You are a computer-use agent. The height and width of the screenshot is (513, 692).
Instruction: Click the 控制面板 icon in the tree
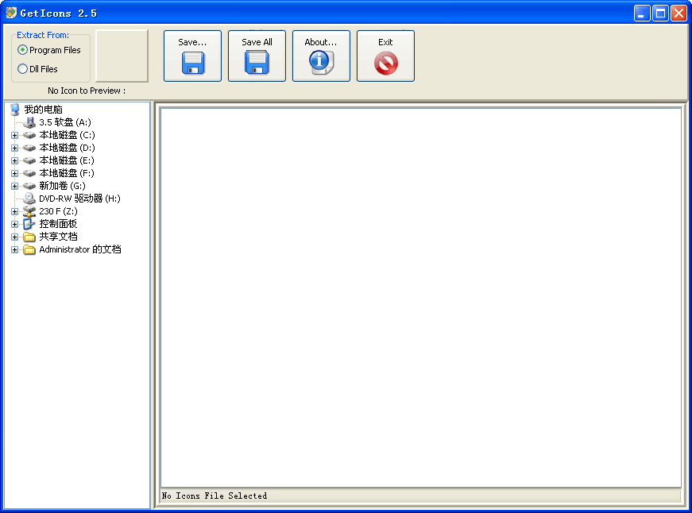[x=29, y=224]
